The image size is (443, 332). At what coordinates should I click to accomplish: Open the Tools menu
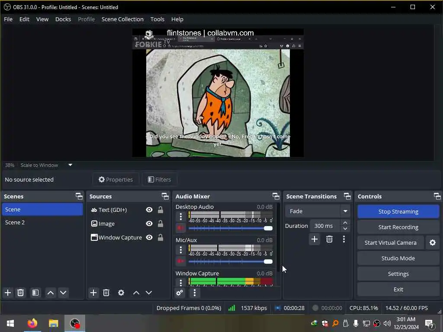point(157,19)
